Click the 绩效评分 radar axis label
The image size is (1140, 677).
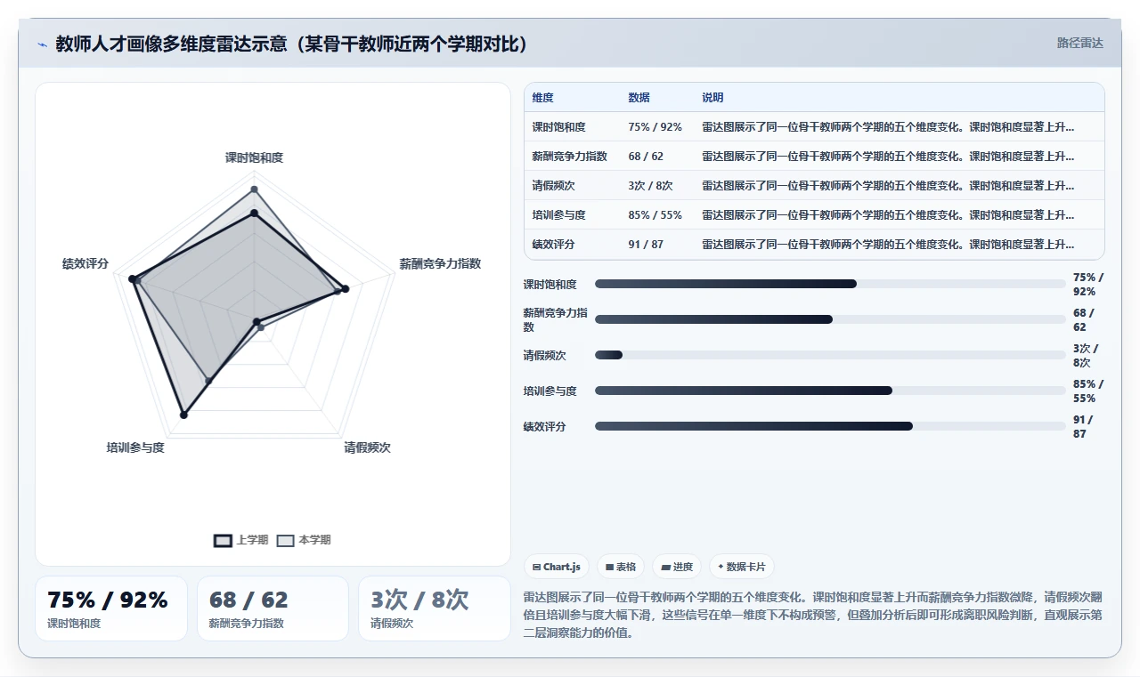click(x=85, y=263)
